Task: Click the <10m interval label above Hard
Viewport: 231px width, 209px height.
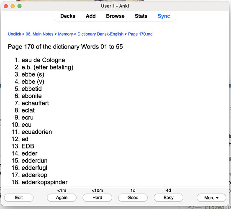Action: 97,191
